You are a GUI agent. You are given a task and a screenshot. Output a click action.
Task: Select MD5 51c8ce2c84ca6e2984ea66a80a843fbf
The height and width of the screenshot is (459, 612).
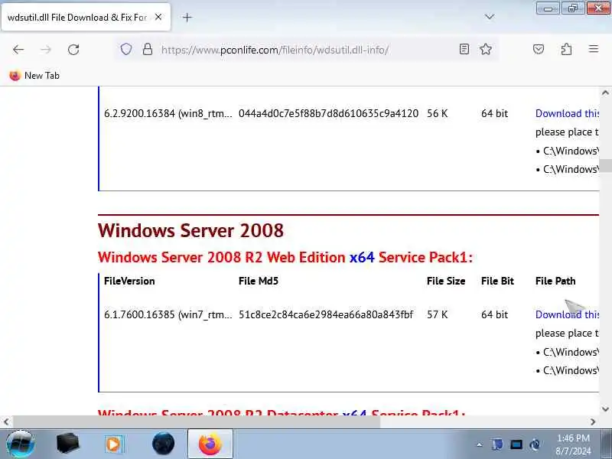326,314
